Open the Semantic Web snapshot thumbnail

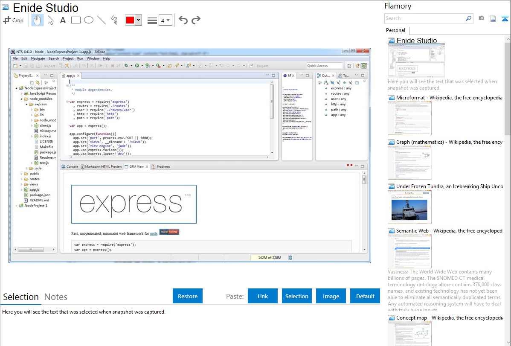[x=409, y=251]
